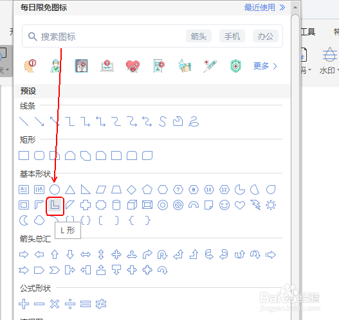
Task: Select the sun shape
Action: [x=271, y=205]
